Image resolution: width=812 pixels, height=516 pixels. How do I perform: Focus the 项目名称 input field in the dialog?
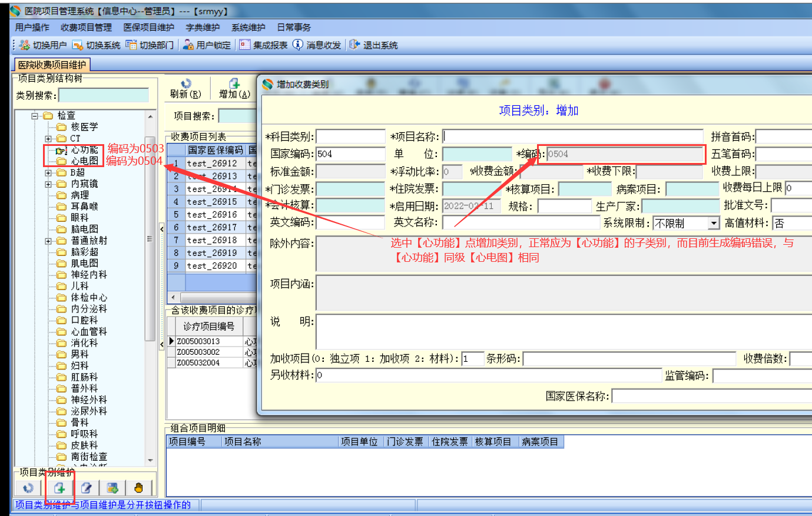pyautogui.click(x=573, y=137)
